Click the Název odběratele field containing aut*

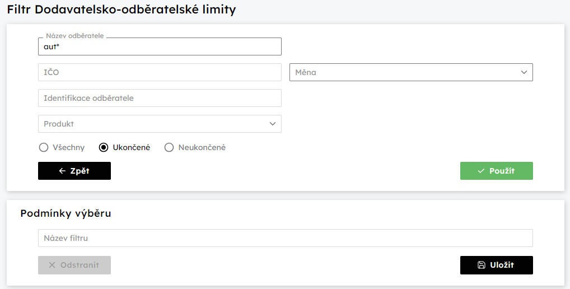(x=160, y=46)
